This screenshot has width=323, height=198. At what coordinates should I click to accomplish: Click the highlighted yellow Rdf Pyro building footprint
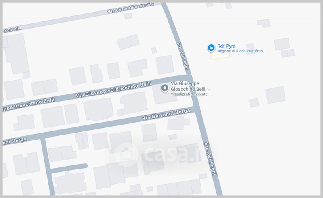(x=220, y=56)
